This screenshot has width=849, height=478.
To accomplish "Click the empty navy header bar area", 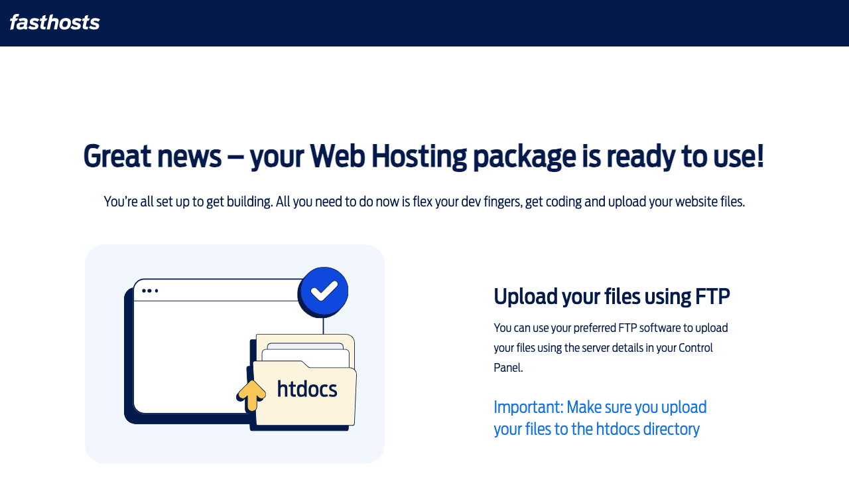I will click(464, 23).
